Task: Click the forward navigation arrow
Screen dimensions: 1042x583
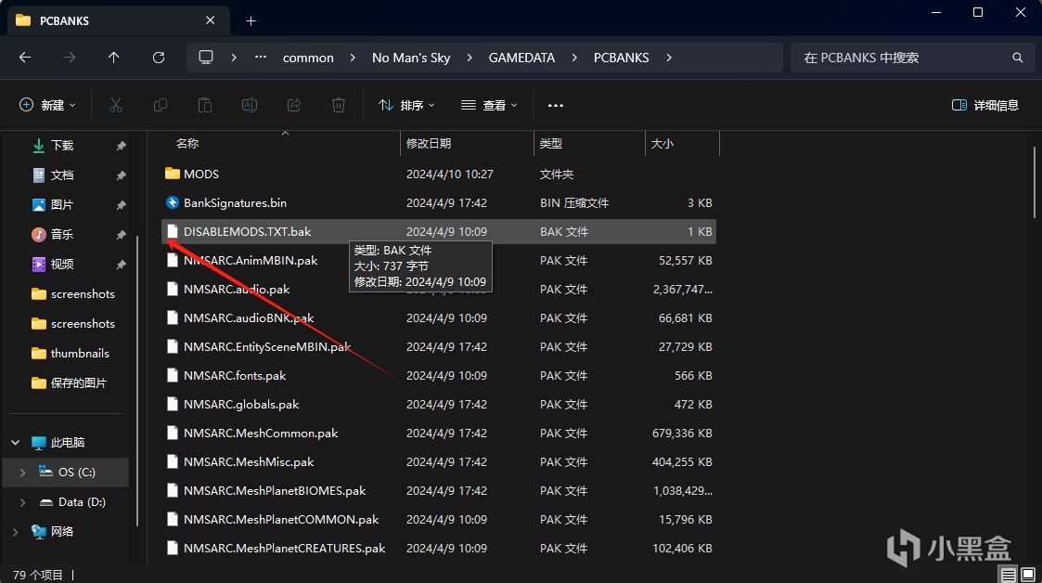Action: 69,58
